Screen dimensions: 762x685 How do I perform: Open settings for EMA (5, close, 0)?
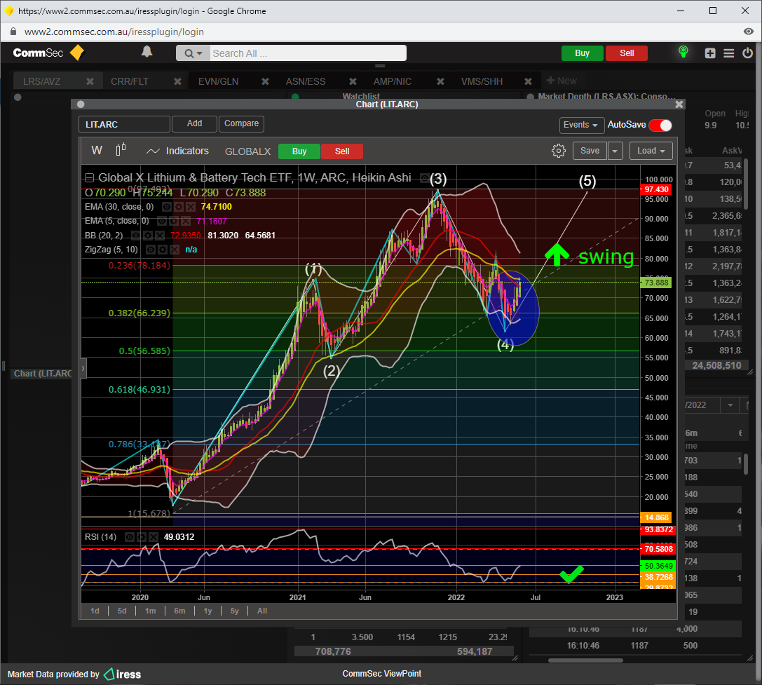tap(174, 221)
